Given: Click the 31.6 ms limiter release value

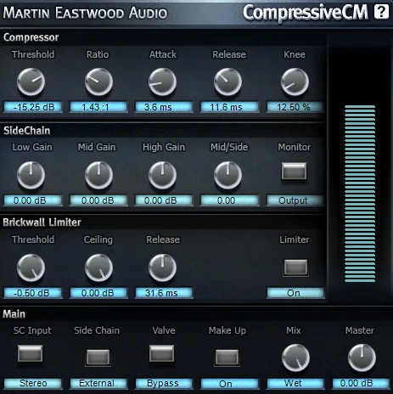Looking at the screenshot, I should coord(164,293).
